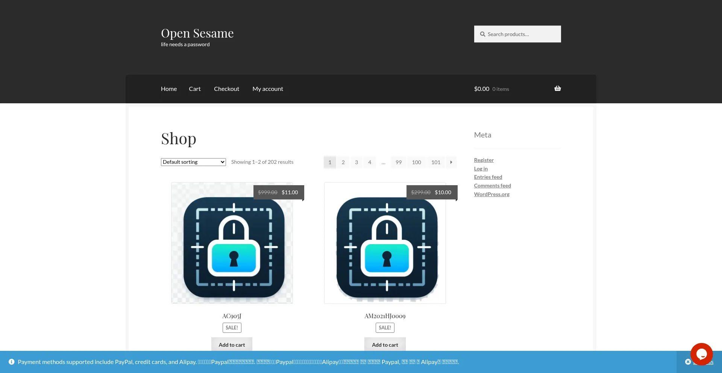Open the live chat bubble

(701, 354)
